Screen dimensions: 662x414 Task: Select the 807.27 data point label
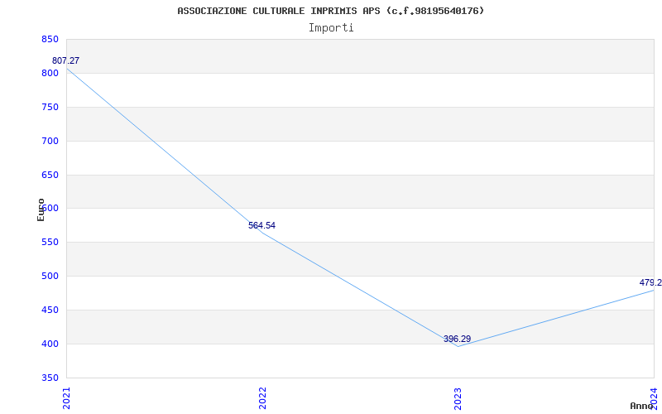coord(66,60)
